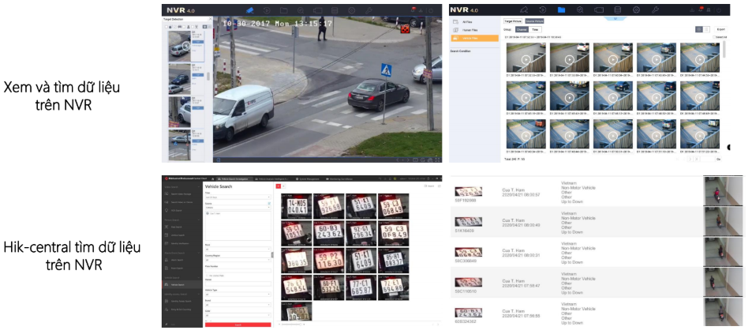The image size is (752, 334).
Task: Group files by Channel
Action: coord(522,29)
